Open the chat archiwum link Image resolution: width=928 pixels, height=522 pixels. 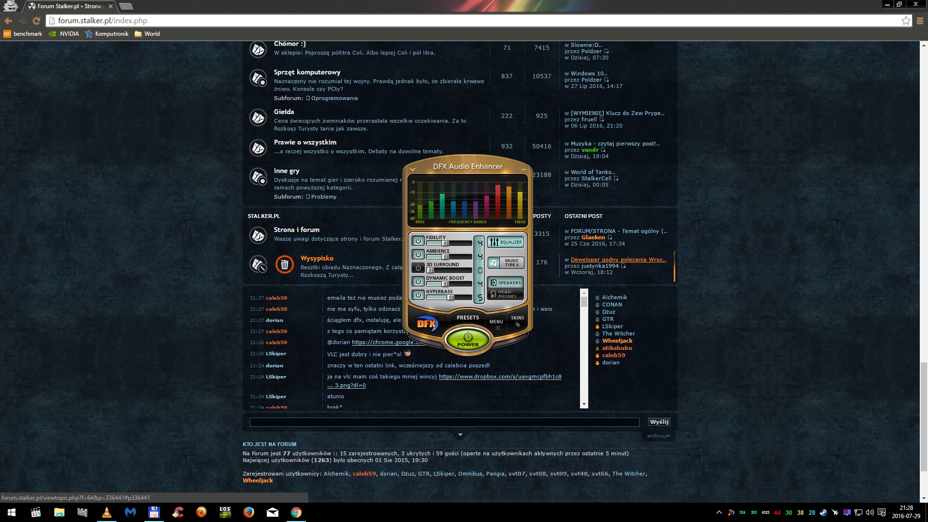coord(659,436)
